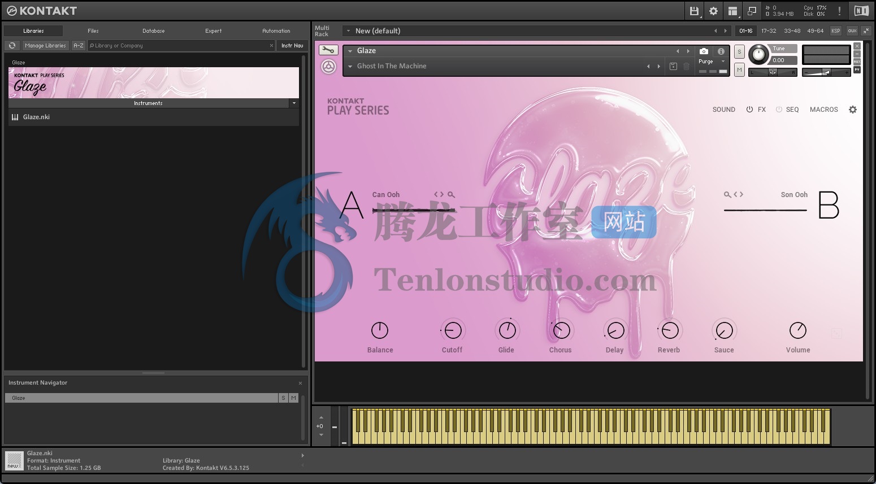Mute the Glaze instrument
Image resolution: width=876 pixels, height=484 pixels.
[739, 69]
